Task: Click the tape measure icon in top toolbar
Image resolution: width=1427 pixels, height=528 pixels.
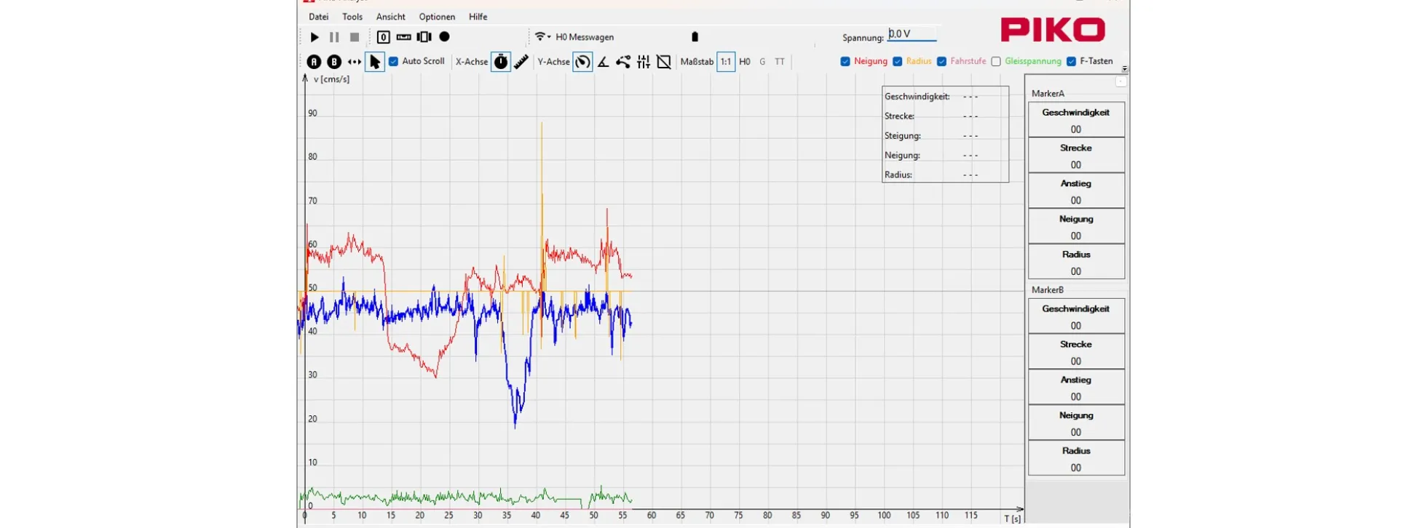Action: [x=403, y=37]
